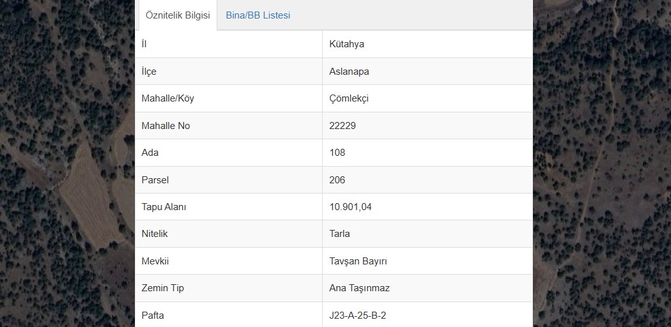Click the Zemin Tip field label
This screenshot has height=327, width=671.
coord(162,288)
